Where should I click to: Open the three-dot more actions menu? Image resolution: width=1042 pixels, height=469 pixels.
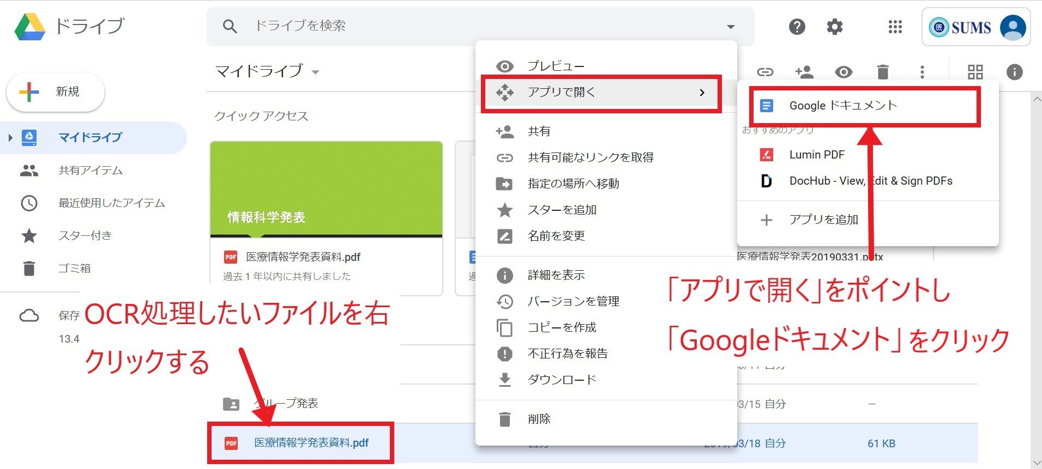(921, 72)
